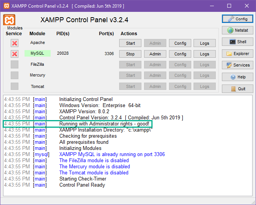The width and height of the screenshot is (256, 205).
Task: Open Help with the question mark icon
Action: tap(237, 77)
